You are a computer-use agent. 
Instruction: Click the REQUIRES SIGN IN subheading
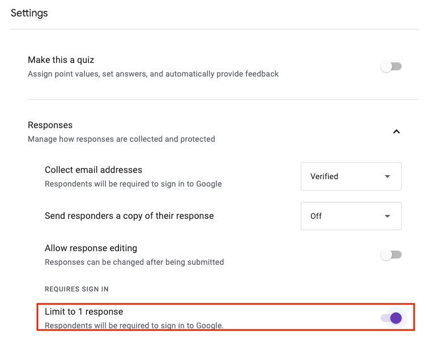[x=76, y=289]
